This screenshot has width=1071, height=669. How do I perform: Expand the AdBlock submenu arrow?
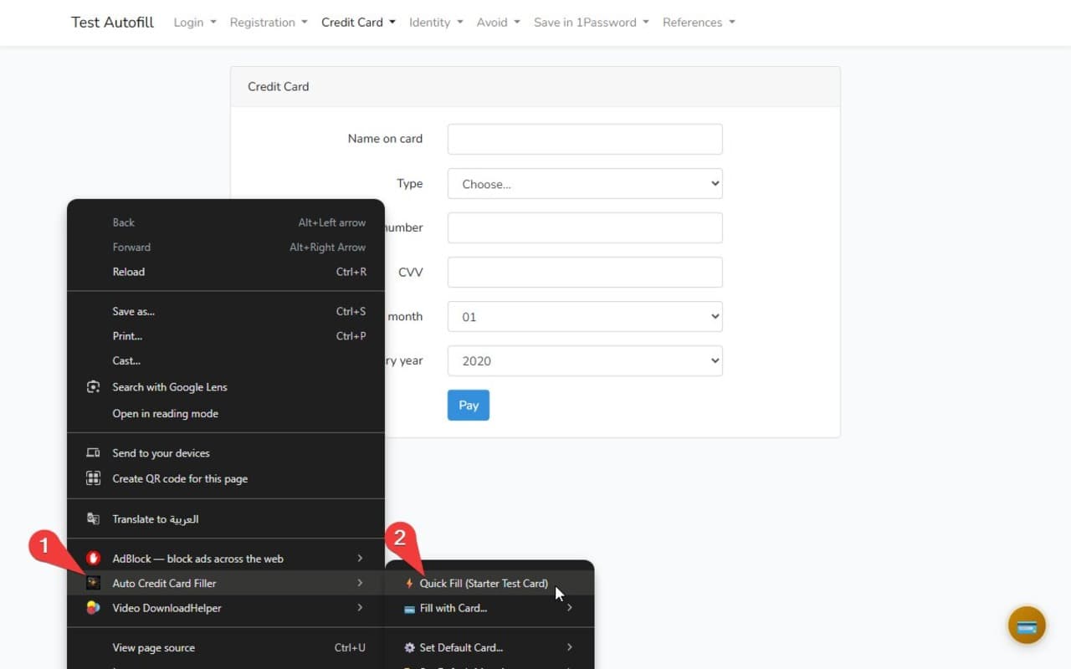[360, 559]
